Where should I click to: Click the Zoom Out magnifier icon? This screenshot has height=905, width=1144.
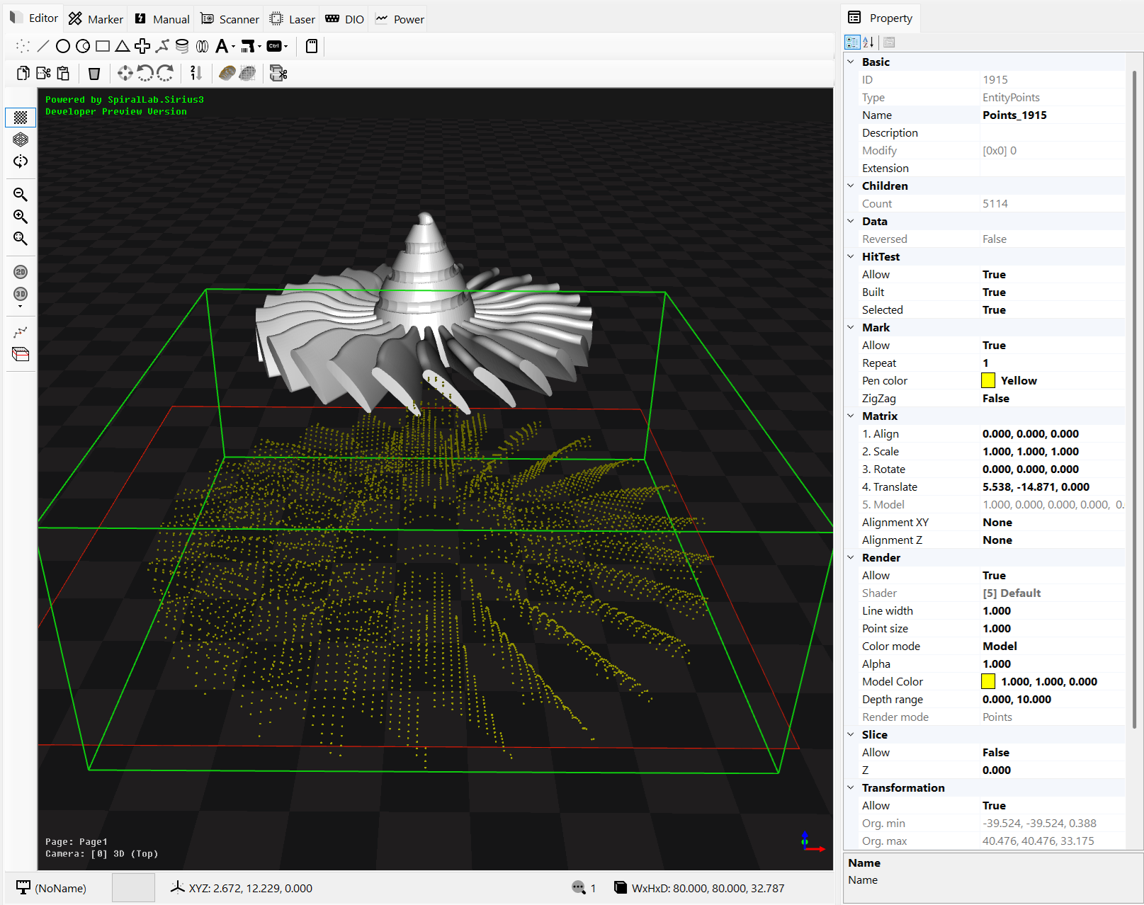[21, 194]
